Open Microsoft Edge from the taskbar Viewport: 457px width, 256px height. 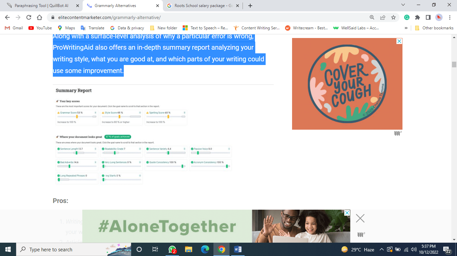[x=205, y=249]
